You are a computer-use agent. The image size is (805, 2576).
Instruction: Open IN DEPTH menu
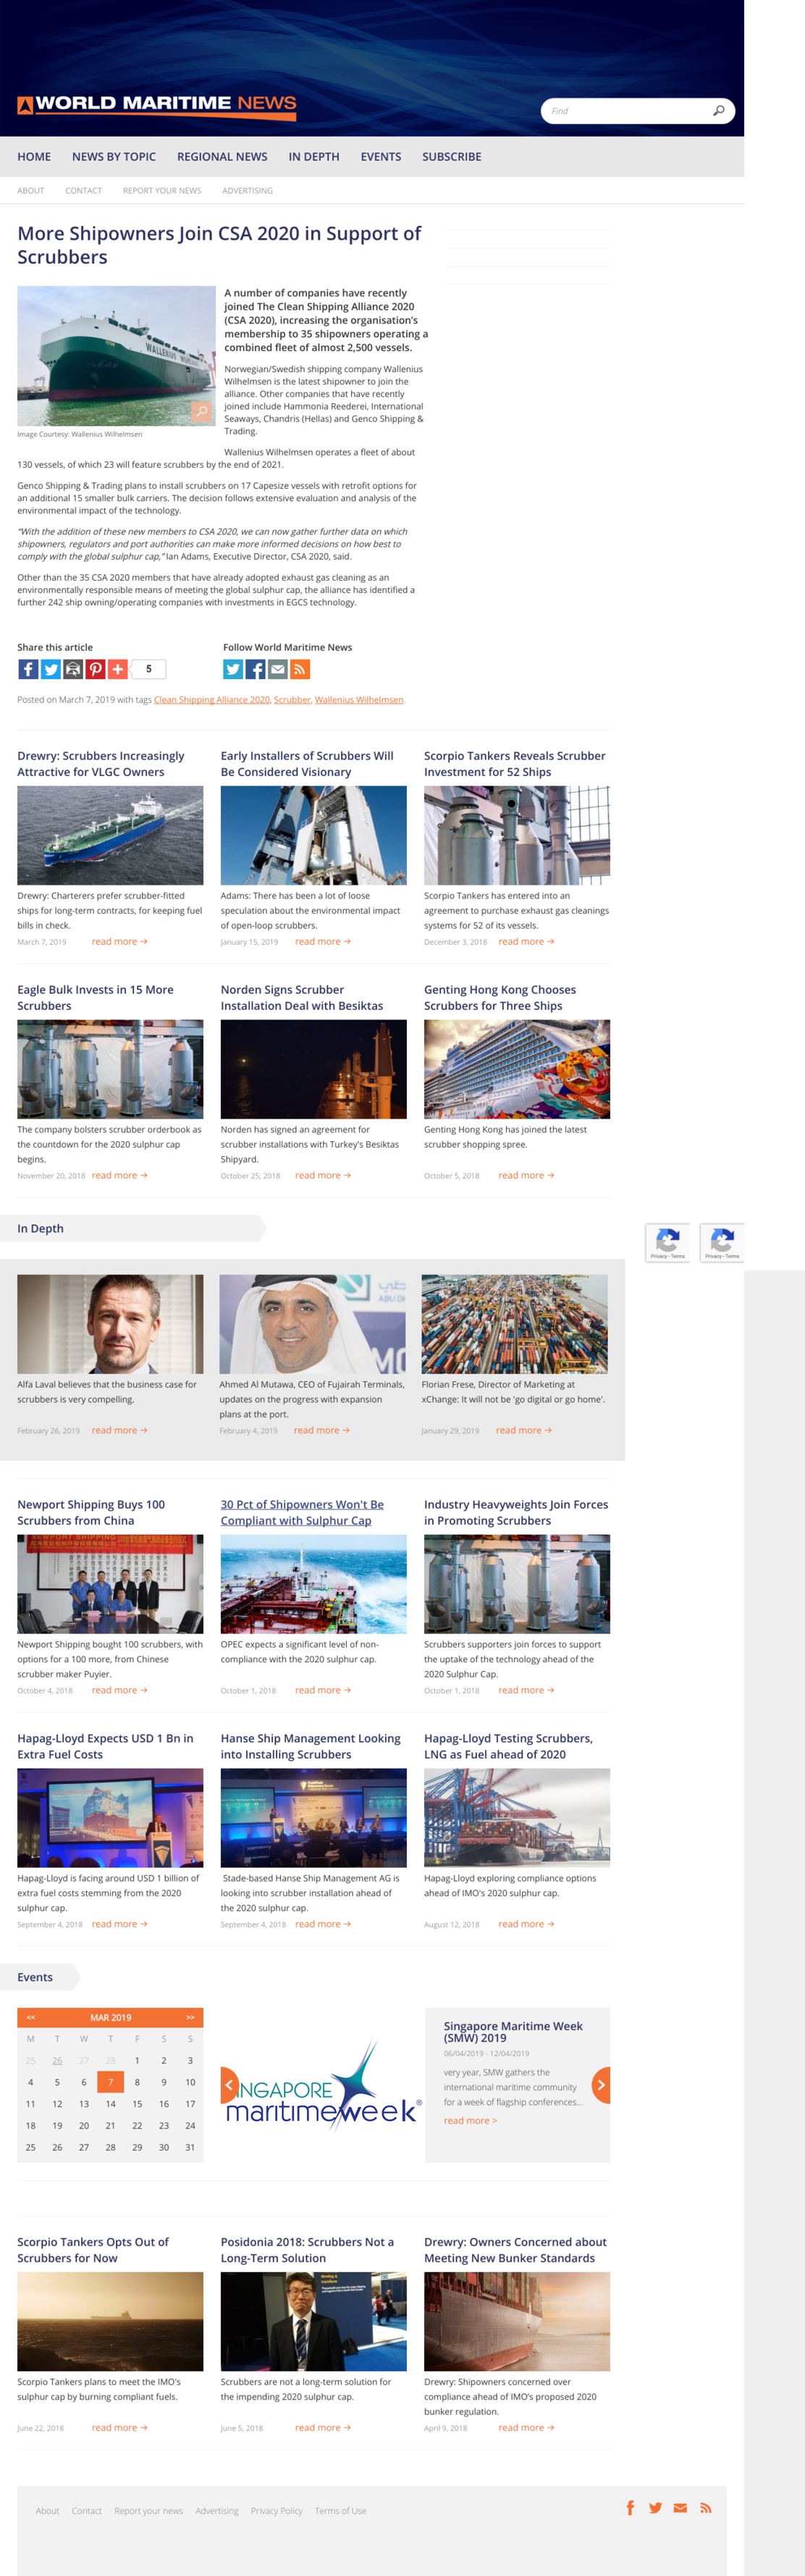(x=314, y=157)
